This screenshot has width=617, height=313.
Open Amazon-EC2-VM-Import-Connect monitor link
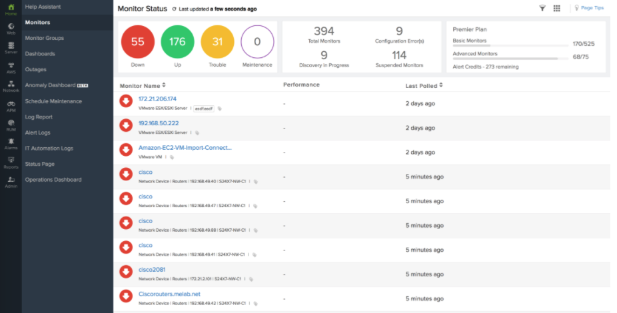(x=185, y=147)
